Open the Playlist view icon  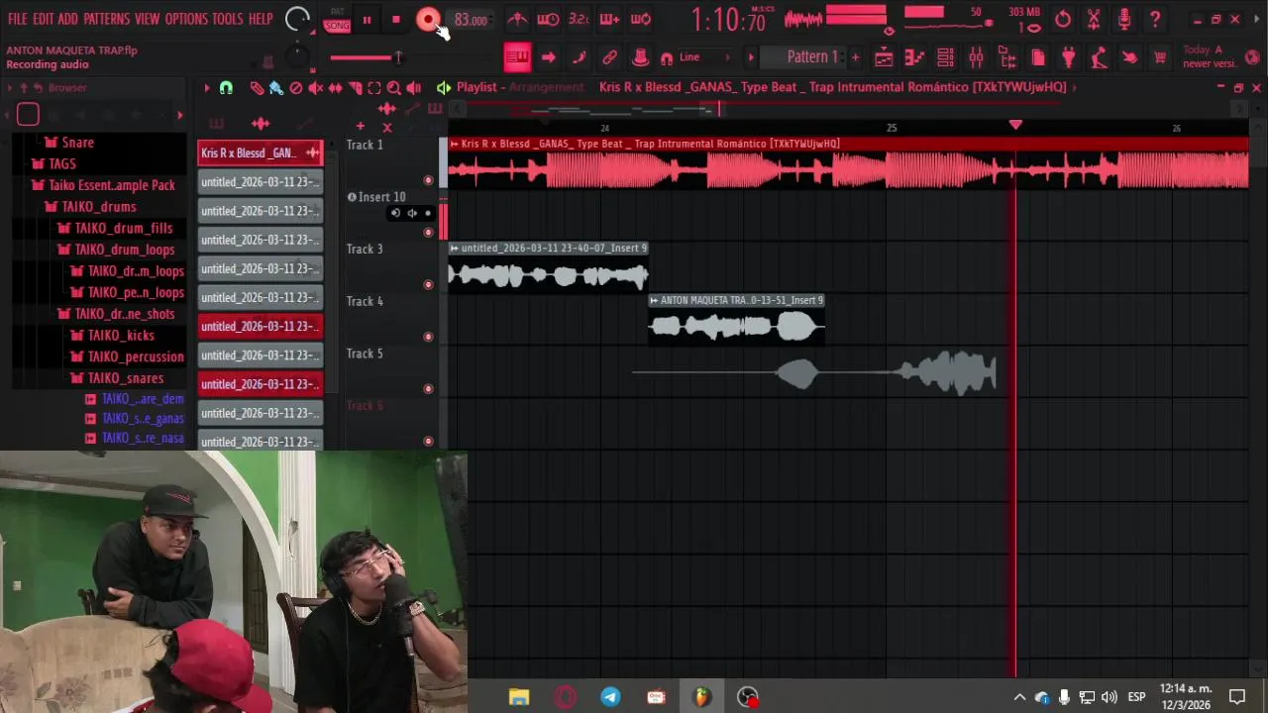click(x=884, y=57)
